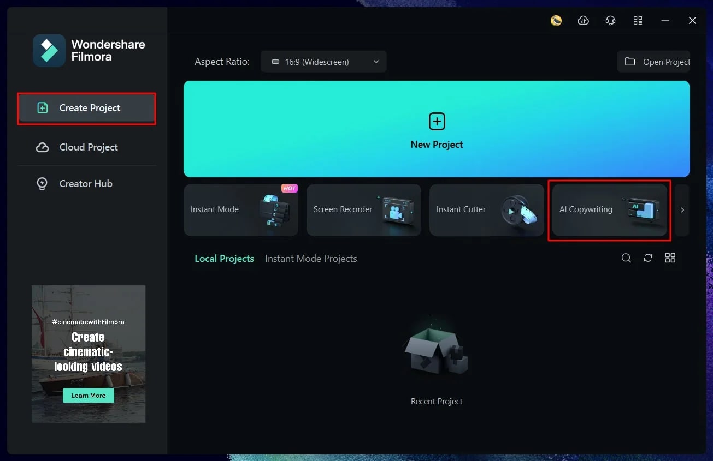Click the Open Project button
The image size is (713, 461).
[x=654, y=62]
